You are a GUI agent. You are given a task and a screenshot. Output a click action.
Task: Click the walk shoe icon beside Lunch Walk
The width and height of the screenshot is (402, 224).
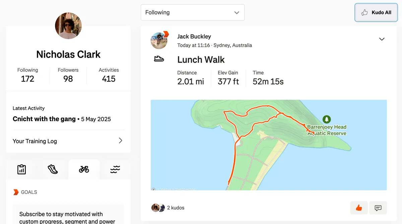(x=159, y=59)
